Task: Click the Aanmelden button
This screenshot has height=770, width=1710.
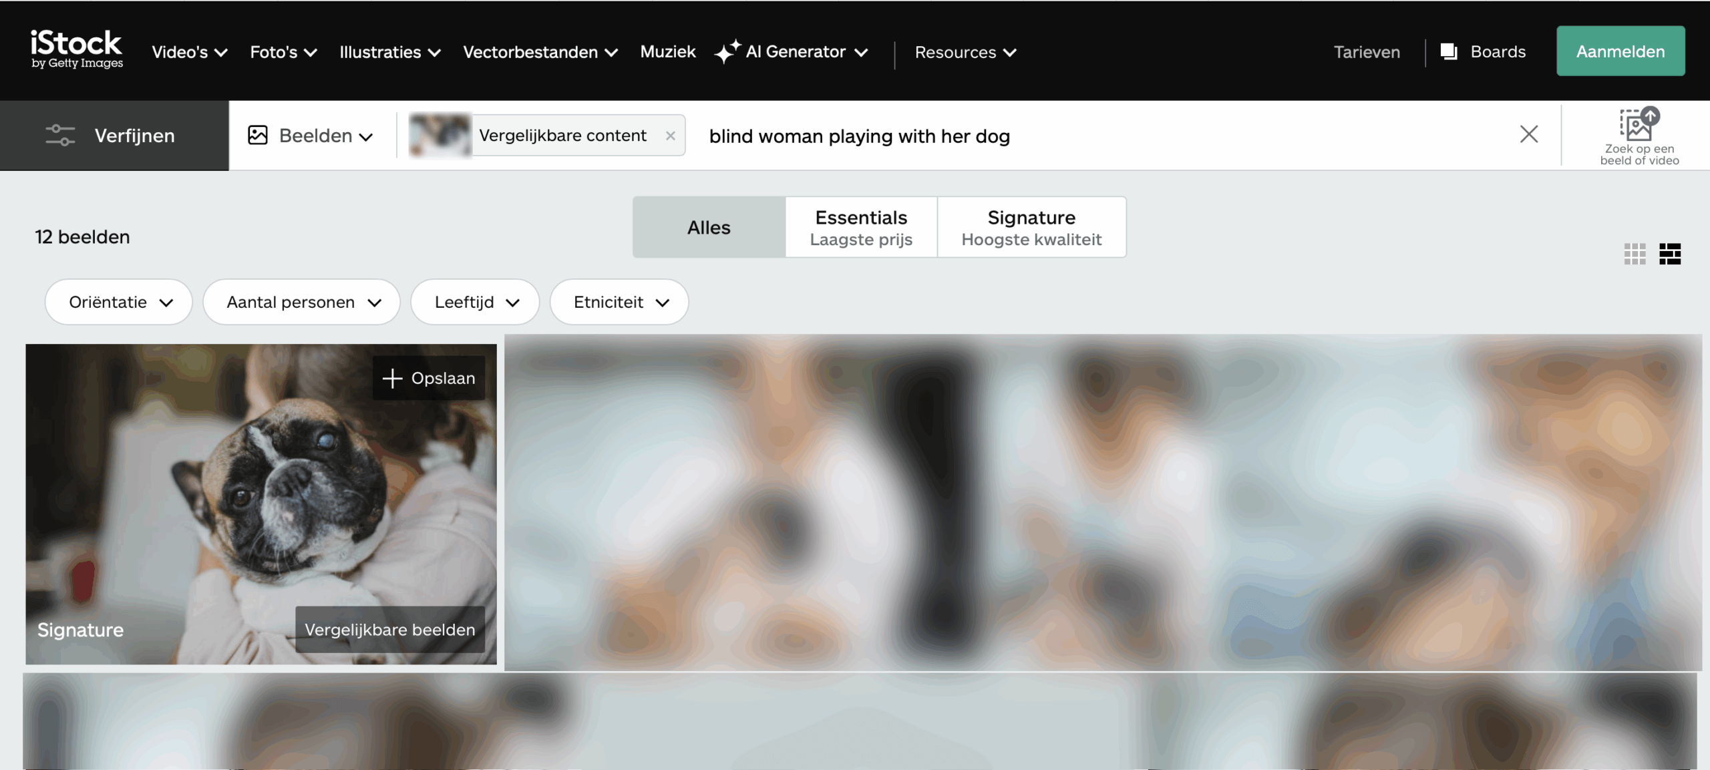Action: pos(1620,51)
